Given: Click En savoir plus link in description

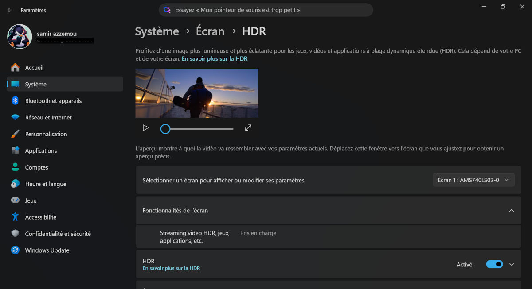Looking at the screenshot, I should 215,58.
